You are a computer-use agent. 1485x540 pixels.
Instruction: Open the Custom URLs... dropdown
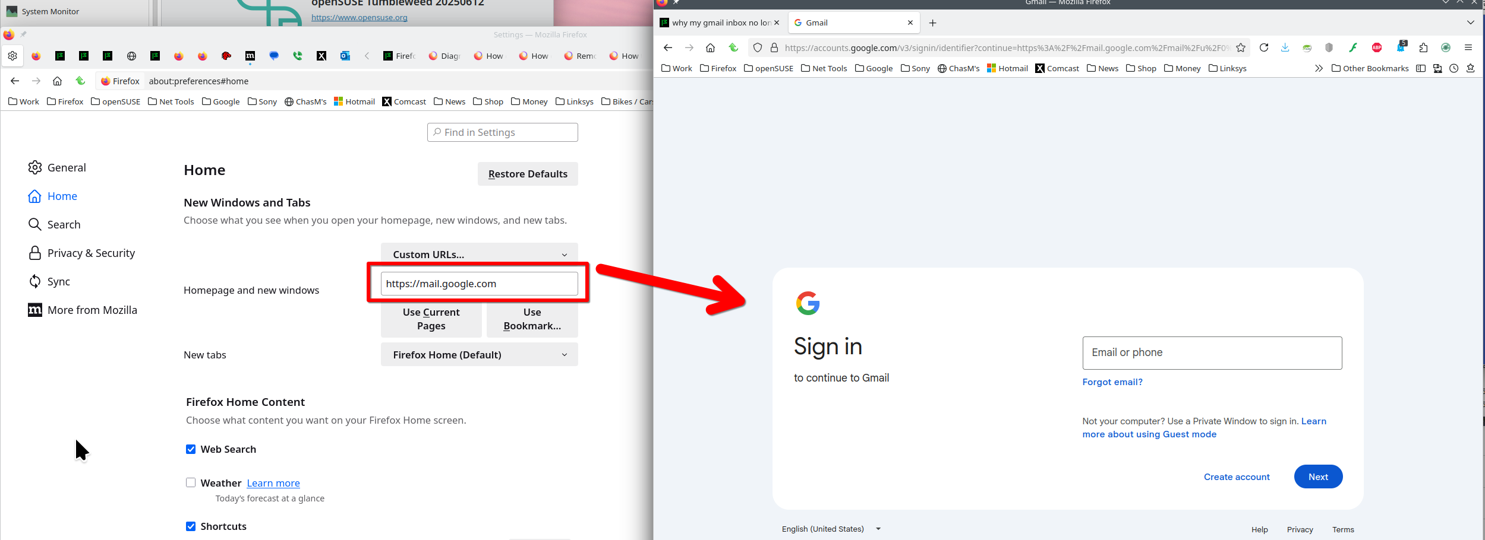click(x=479, y=254)
